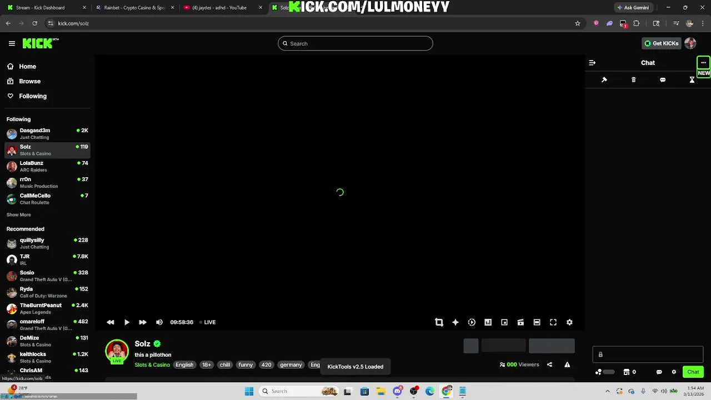This screenshot has width=711, height=400.
Task: Rewind the stream playback
Action: 111,322
